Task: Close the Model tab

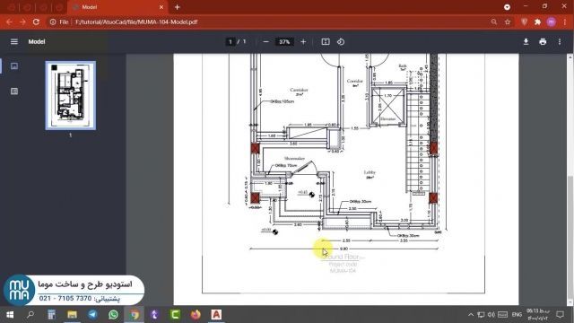Action: [x=161, y=7]
